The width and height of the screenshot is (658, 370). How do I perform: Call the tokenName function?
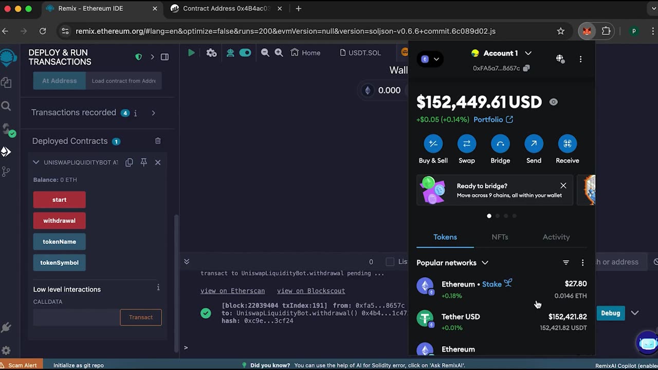pyautogui.click(x=60, y=242)
